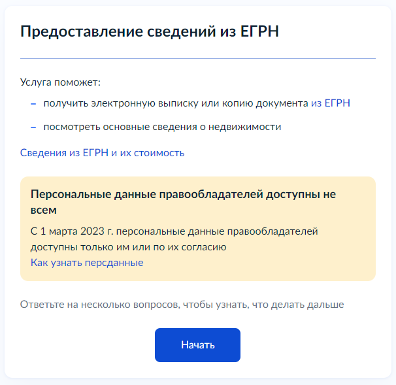396x385 pixels.
Task: Open 'Сведения из ЕГРН и их стоимость' link
Action: tap(103, 153)
